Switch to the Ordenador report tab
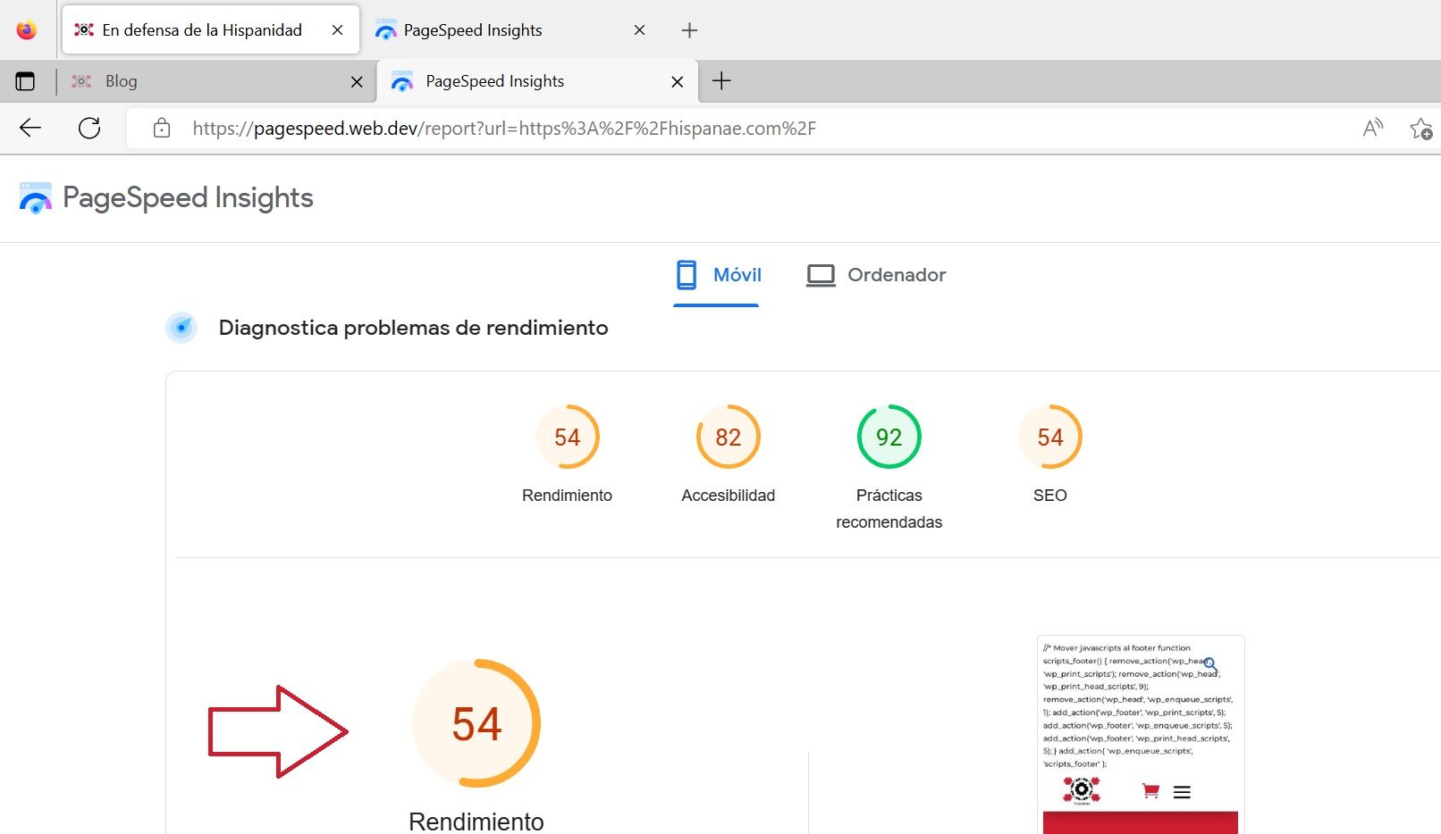The width and height of the screenshot is (1441, 834). (x=876, y=275)
